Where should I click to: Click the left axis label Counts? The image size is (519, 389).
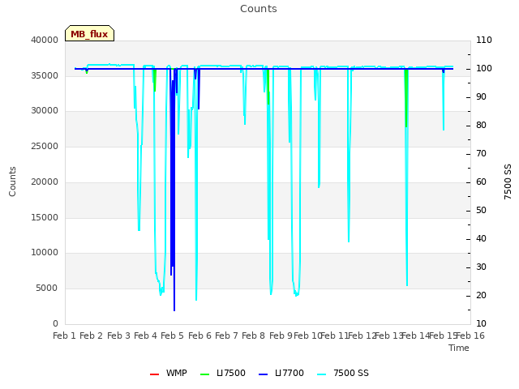tap(12, 182)
